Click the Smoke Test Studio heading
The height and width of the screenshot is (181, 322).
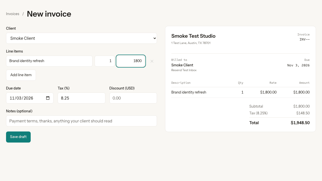click(193, 36)
